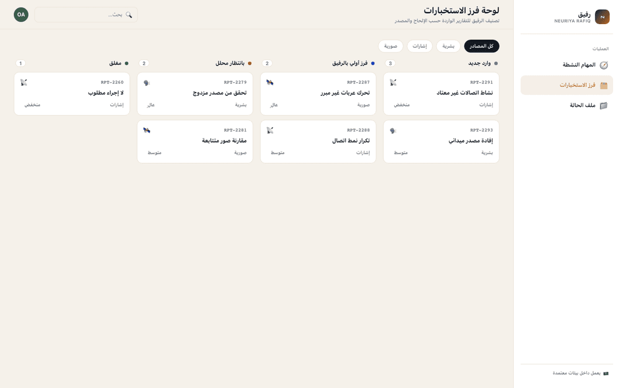Click the صورية source label on card RPT-2281

241,152
